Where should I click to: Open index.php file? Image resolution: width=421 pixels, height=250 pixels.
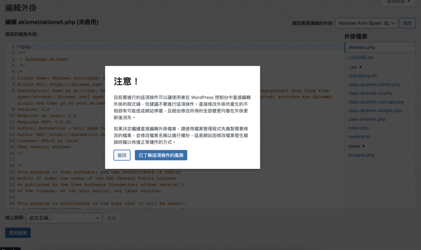coord(359,128)
